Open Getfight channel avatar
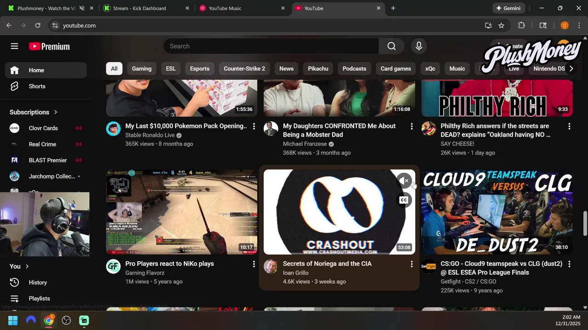This screenshot has height=330, width=588. coord(429,266)
